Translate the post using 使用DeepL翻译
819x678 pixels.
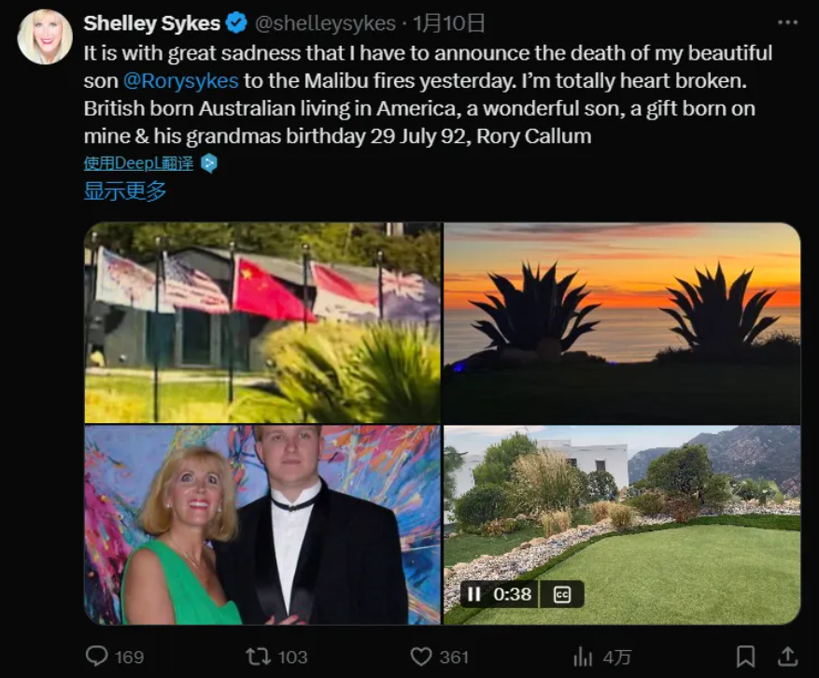click(138, 163)
